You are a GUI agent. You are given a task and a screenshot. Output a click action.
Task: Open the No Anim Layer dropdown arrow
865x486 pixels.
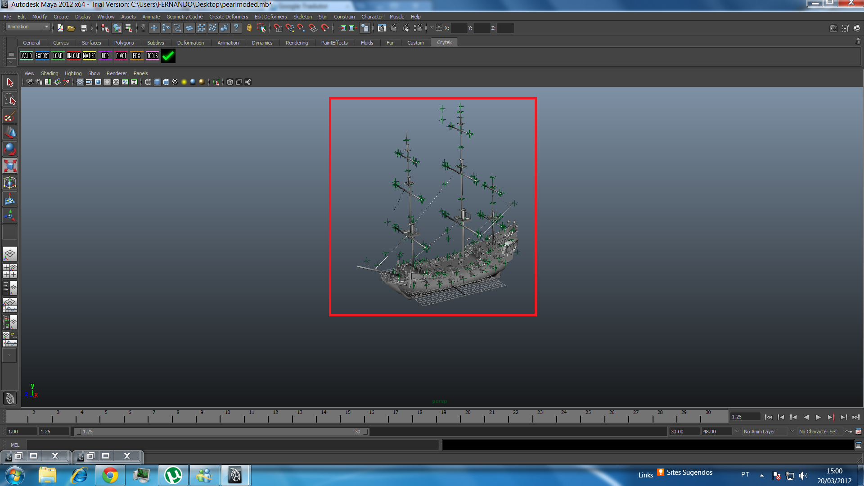737,431
